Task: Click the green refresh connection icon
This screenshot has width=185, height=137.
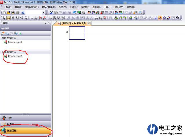Action: click(x=20, y=34)
